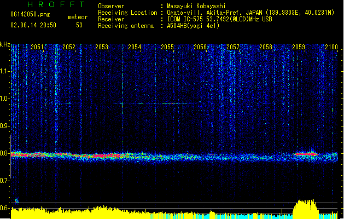Click the 0.8 frequency axis label
This screenshot has height=219, width=344.
coord(5,153)
